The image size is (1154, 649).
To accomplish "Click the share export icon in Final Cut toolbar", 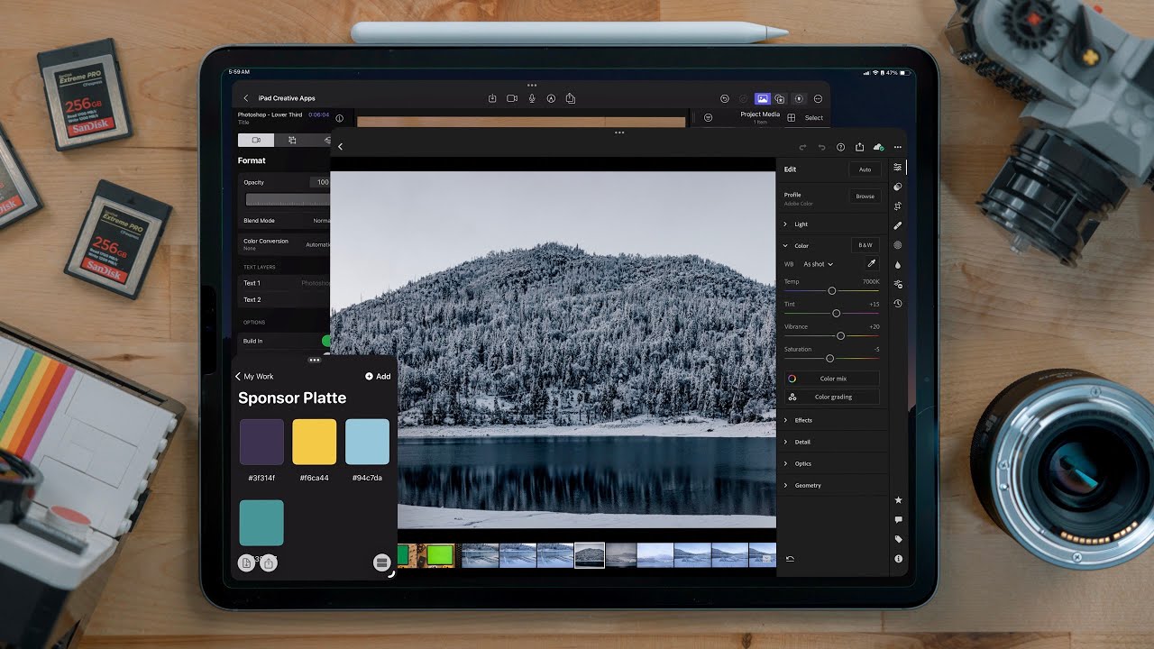I will point(571,98).
